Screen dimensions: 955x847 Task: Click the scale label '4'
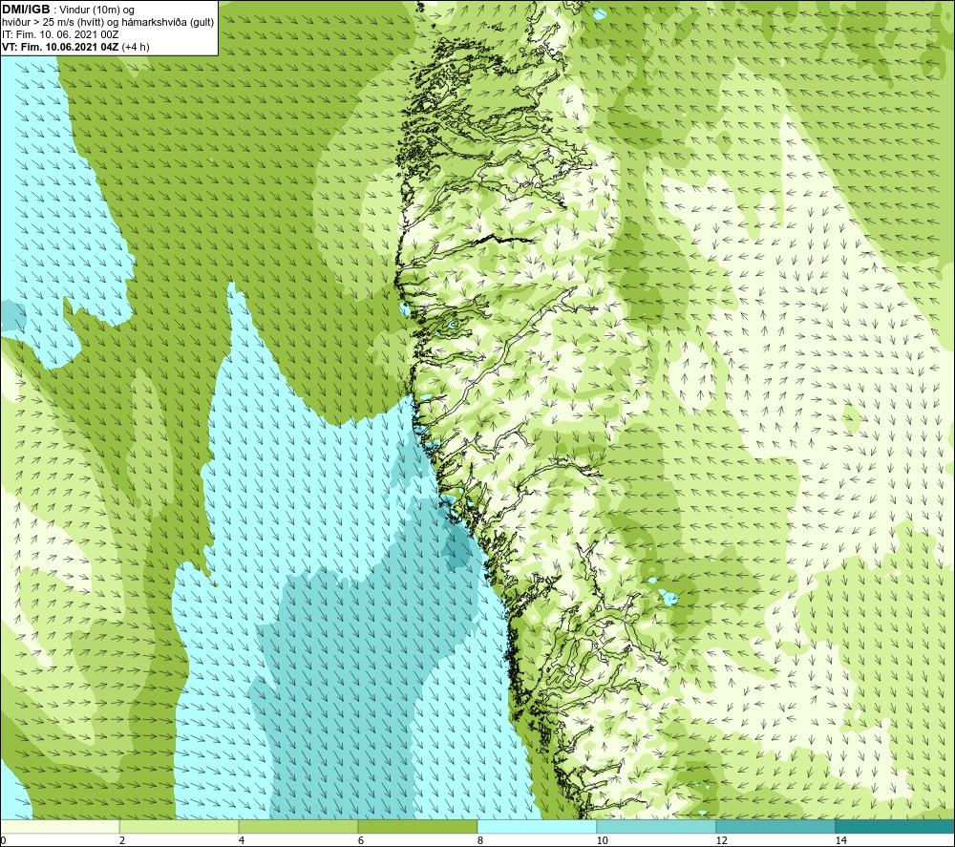tap(242, 840)
